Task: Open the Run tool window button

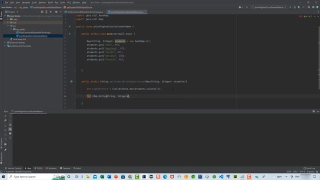Action: pyautogui.click(x=28, y=168)
